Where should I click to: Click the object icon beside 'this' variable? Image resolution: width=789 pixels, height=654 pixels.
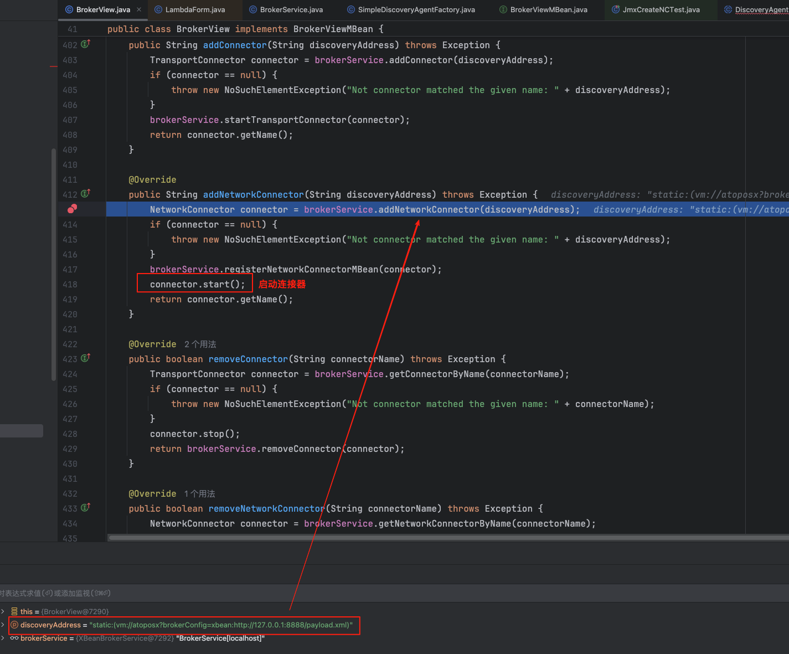[14, 611]
